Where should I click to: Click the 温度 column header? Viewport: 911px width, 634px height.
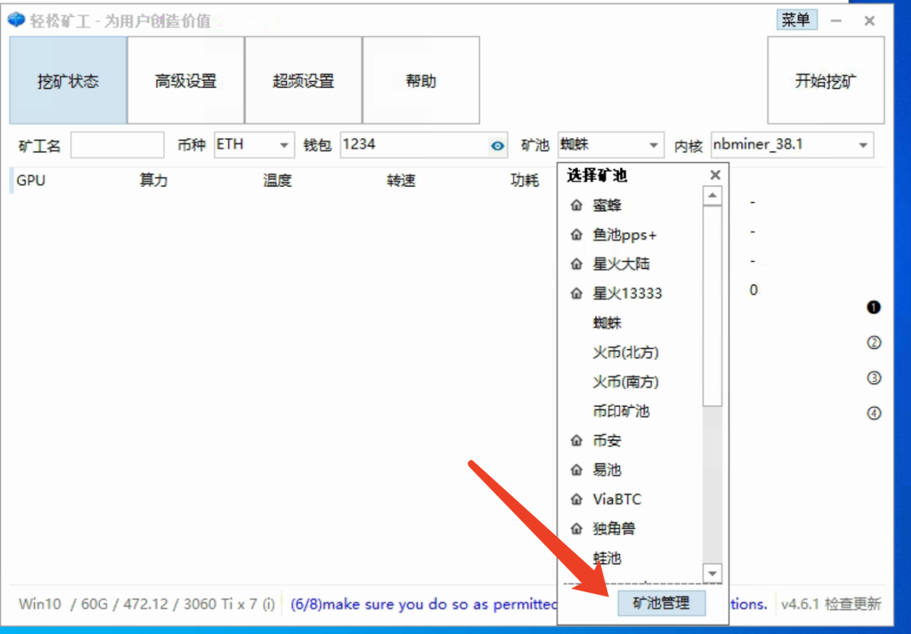pos(278,181)
